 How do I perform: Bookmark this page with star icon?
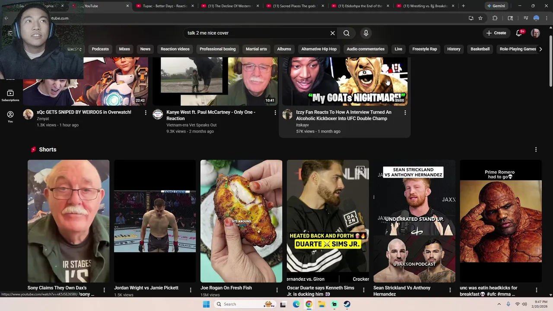coord(480,18)
